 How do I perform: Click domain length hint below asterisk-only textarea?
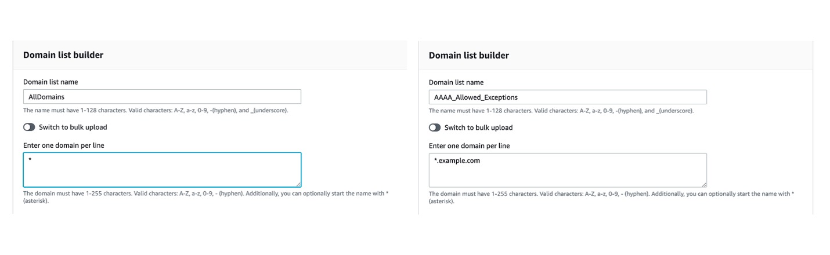[x=205, y=197]
